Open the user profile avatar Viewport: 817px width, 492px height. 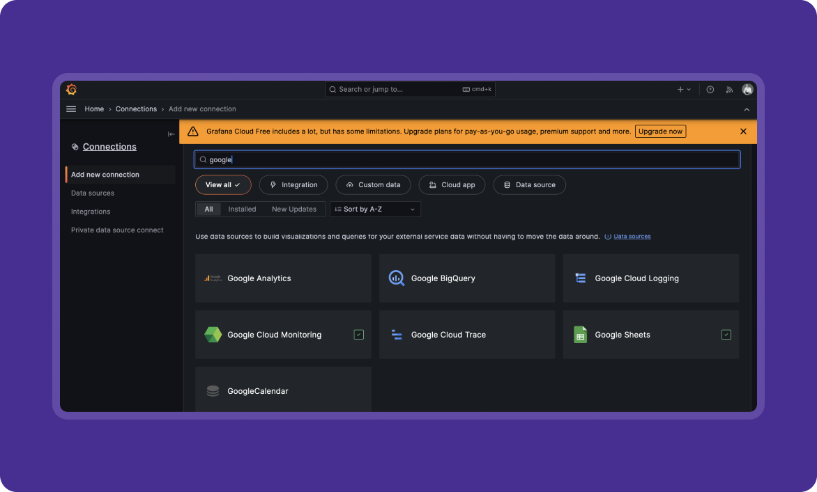(747, 90)
